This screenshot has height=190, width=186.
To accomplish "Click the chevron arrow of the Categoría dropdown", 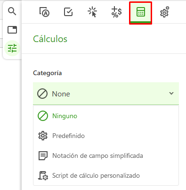I will (x=171, y=94).
